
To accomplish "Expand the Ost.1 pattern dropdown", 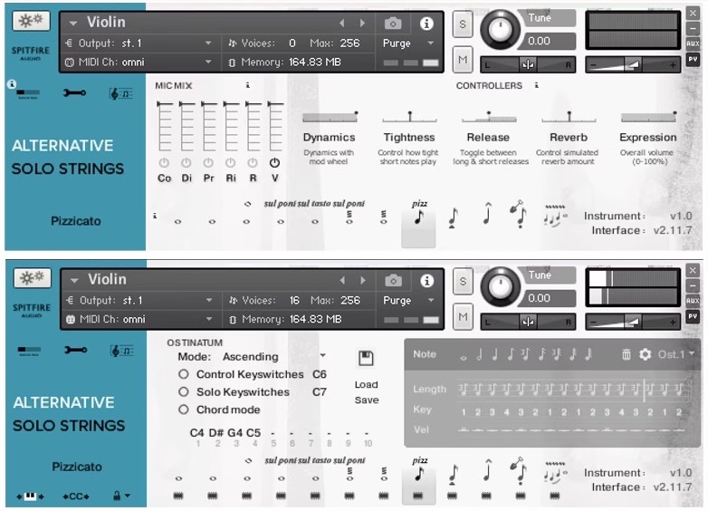I will click(677, 354).
